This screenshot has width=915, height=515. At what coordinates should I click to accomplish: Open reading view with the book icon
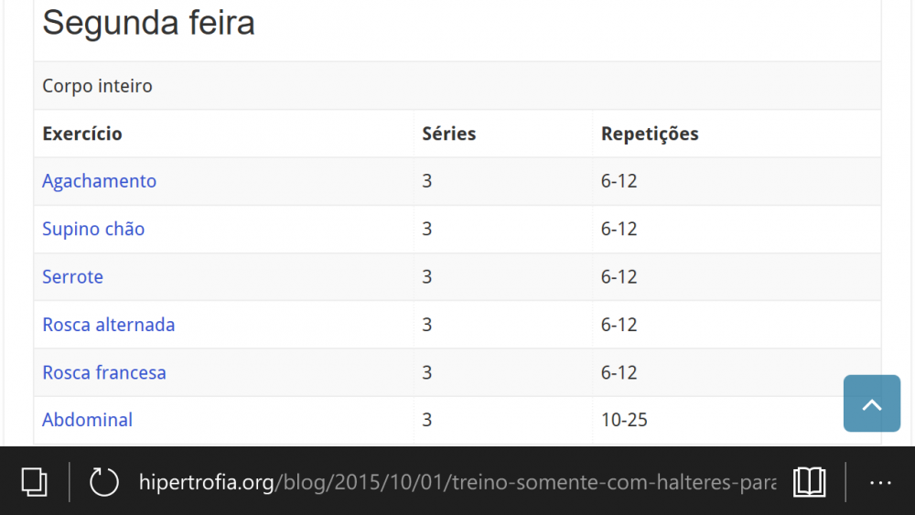pos(810,482)
